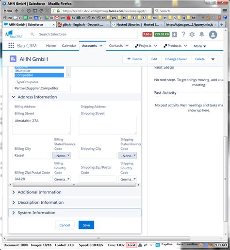Open the Products tab chevron menu

tap(185, 46)
